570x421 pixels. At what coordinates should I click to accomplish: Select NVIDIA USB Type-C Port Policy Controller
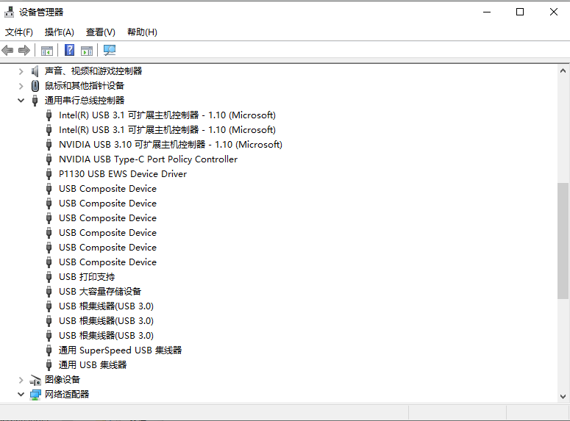click(148, 159)
